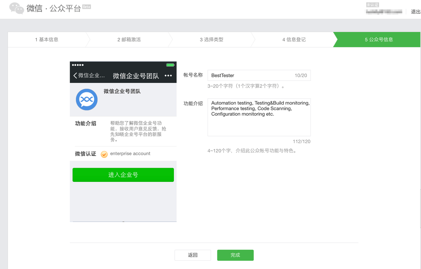Click the battery icon in phone status bar
Screen dimensions: 421x269
[x=170, y=65]
